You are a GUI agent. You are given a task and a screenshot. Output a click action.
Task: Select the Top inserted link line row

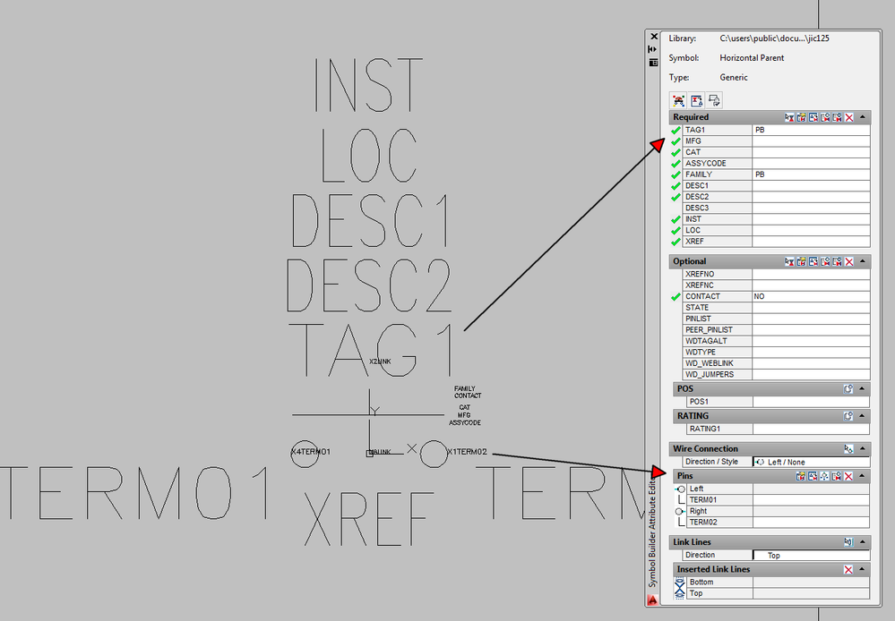pos(778,593)
